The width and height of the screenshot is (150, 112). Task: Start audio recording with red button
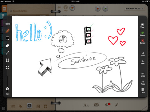click(x=97, y=9)
